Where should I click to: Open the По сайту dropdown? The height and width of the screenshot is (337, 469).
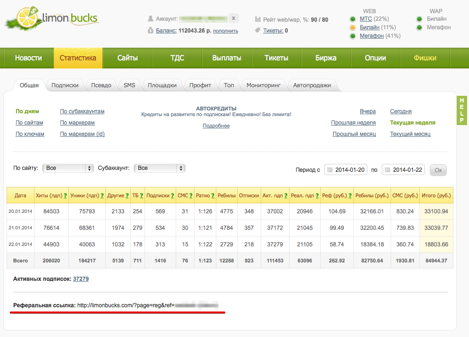[68, 168]
